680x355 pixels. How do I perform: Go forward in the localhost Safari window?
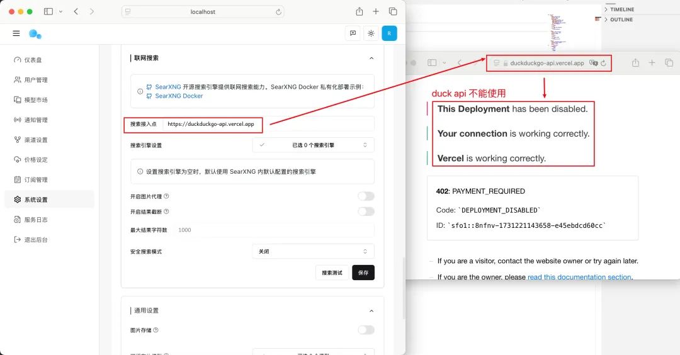91,12
